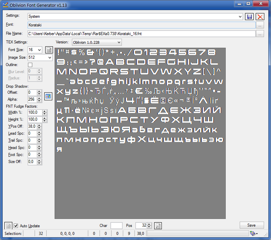The width and height of the screenshot is (271, 240).
Task: Browse for a file with File Name's button
Action: click(x=260, y=34)
